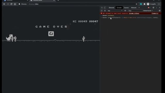Click the Incognito profile indicator
This screenshot has width=165, height=93.
151,4
